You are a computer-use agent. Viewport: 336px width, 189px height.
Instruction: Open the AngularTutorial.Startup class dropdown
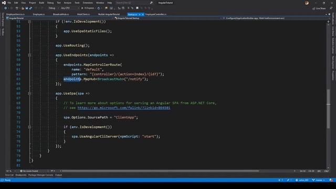click(x=167, y=18)
